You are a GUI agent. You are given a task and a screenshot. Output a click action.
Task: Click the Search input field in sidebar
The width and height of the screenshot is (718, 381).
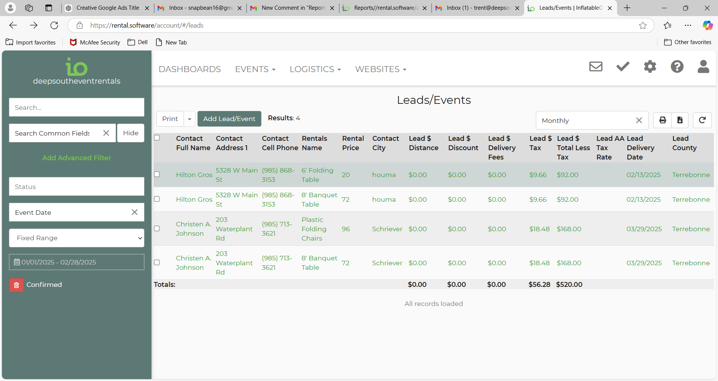(77, 108)
